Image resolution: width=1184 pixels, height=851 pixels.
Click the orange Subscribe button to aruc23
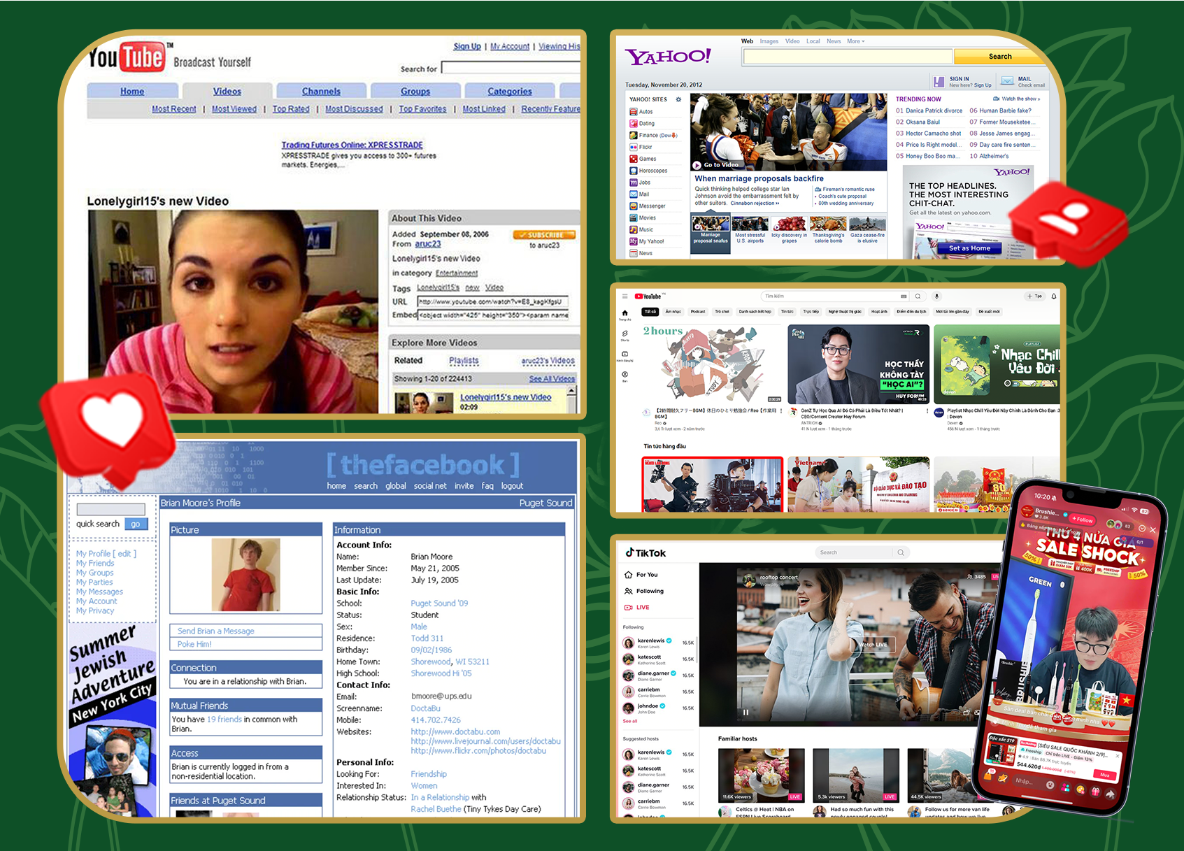(x=544, y=235)
